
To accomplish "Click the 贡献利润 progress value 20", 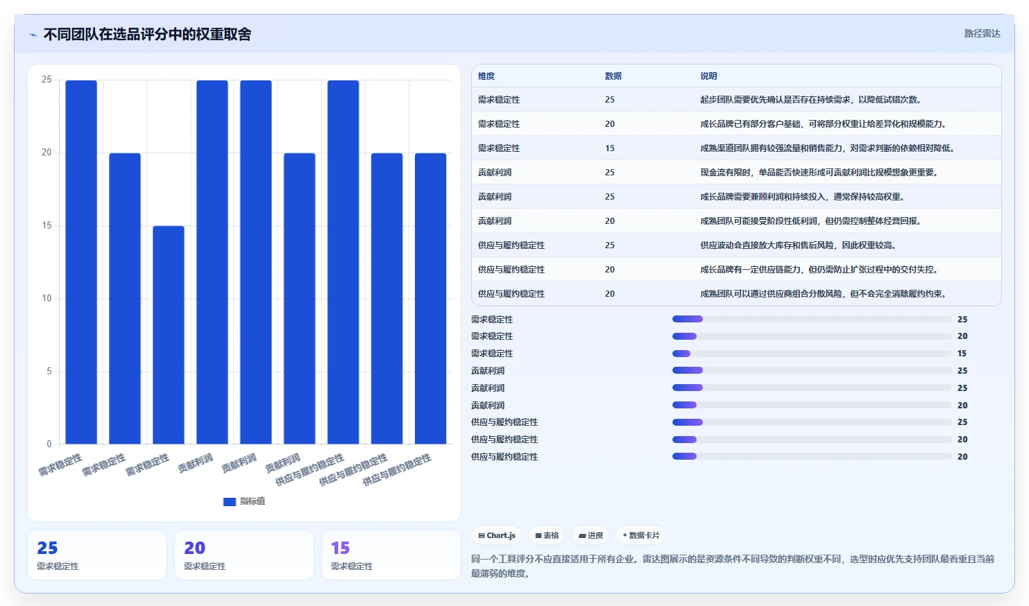I will coord(962,406).
